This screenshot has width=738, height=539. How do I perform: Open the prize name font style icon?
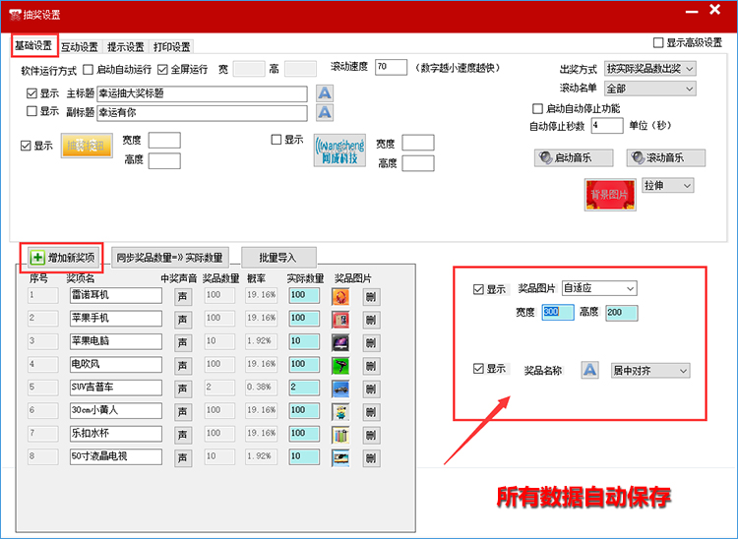(x=589, y=370)
